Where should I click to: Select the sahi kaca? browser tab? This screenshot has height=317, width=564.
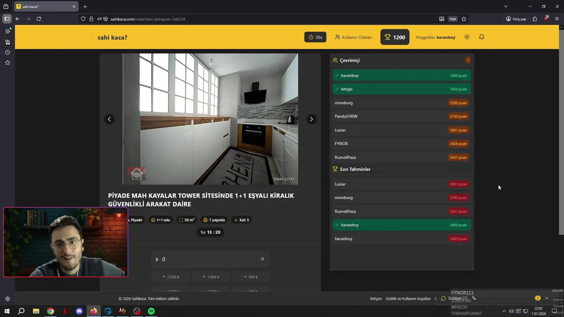click(46, 7)
